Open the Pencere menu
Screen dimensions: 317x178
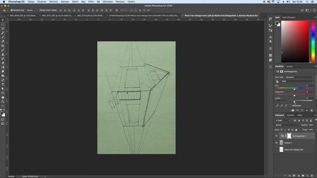pos(120,1)
